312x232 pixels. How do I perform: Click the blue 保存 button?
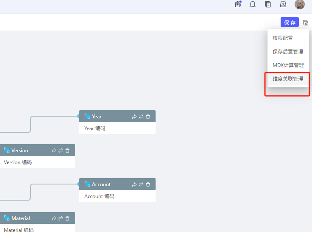tap(290, 22)
